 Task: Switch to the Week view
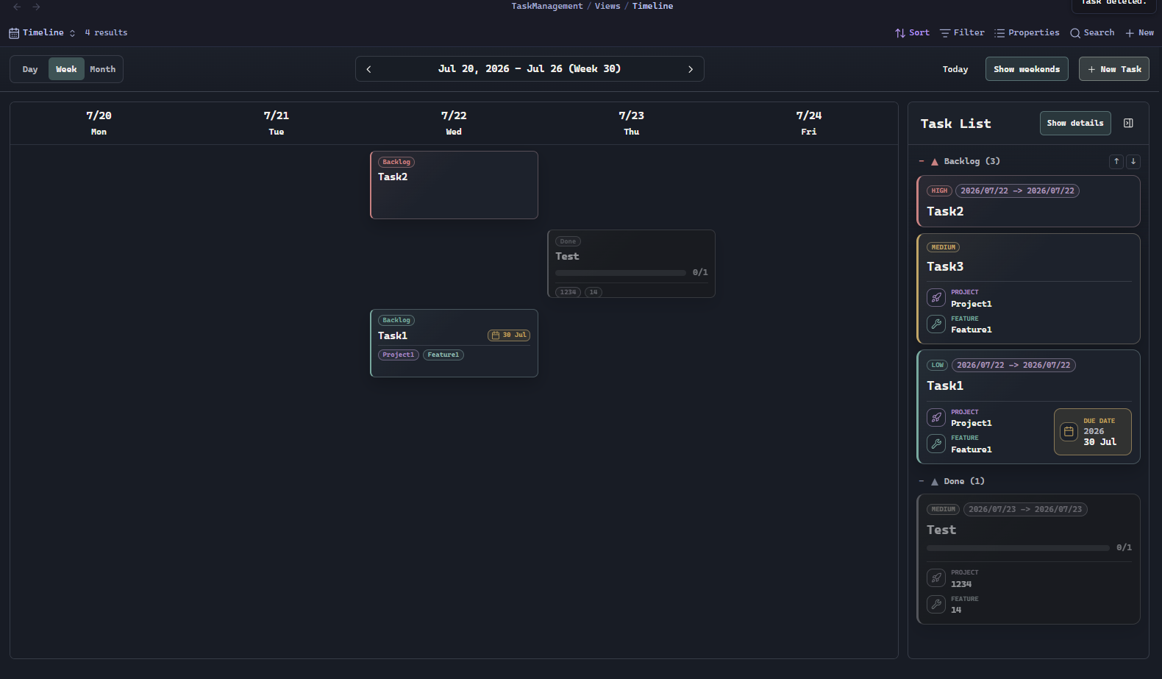point(66,69)
